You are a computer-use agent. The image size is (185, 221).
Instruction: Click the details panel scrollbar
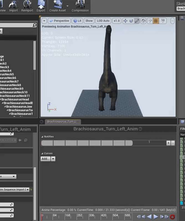tap(35, 194)
